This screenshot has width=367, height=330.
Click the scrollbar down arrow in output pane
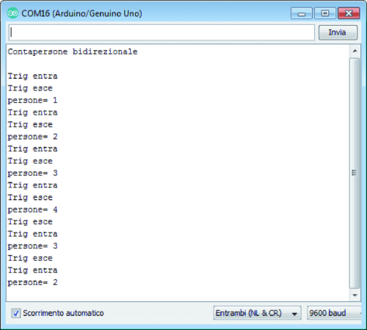[355, 295]
